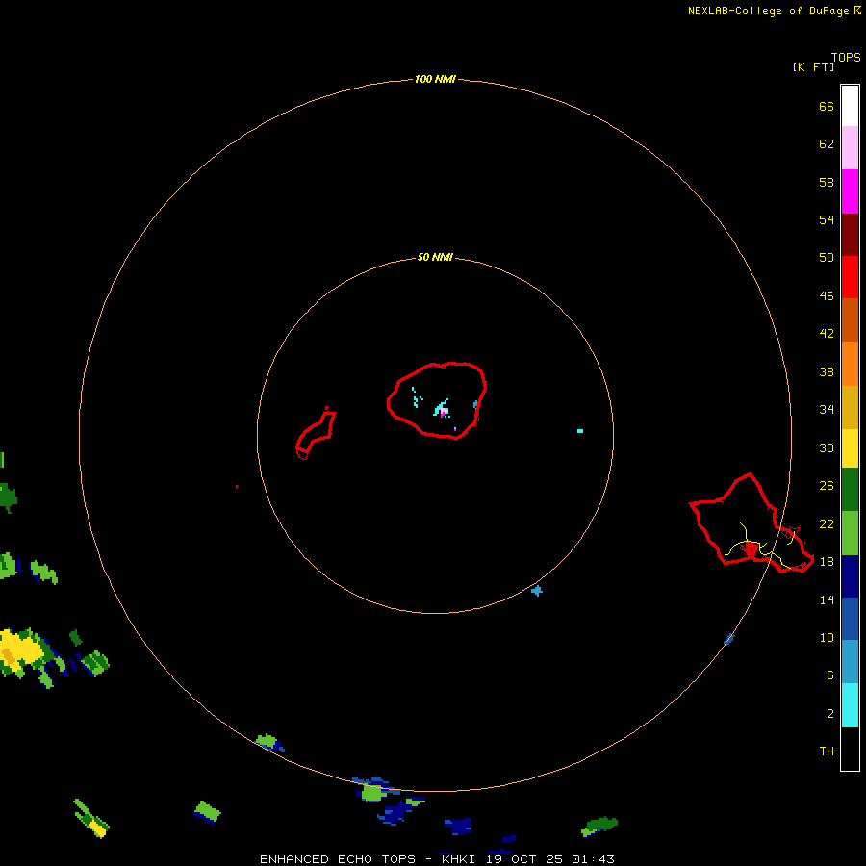Click the white swatch atop the legend

point(850,106)
